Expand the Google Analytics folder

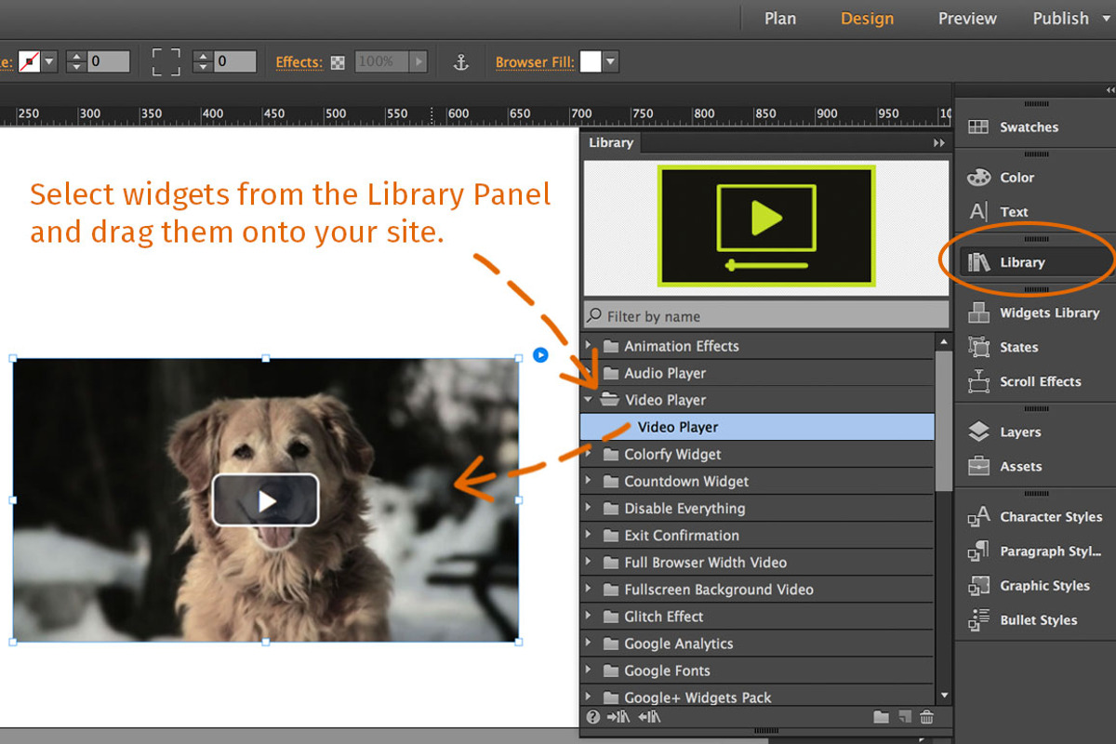[x=589, y=644]
